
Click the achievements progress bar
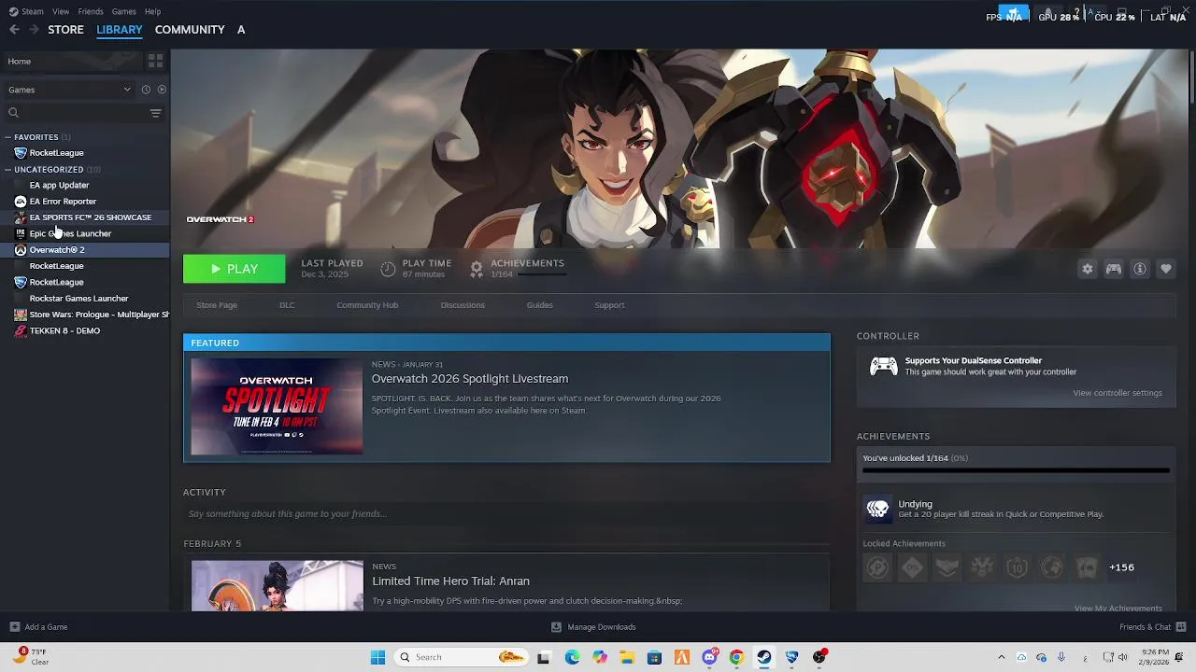pos(1016,470)
